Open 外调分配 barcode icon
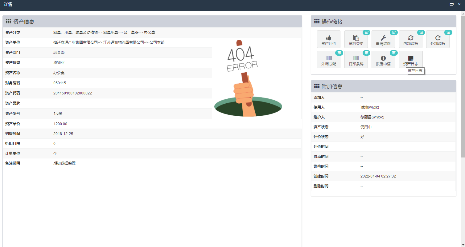Screen dimensions: 465x247 point(328,58)
